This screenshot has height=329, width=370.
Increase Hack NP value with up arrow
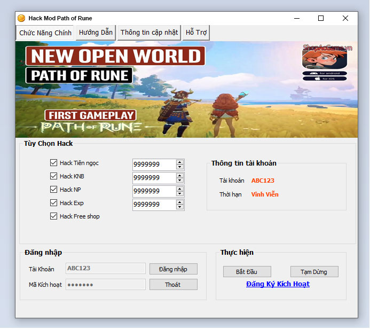pos(180,189)
